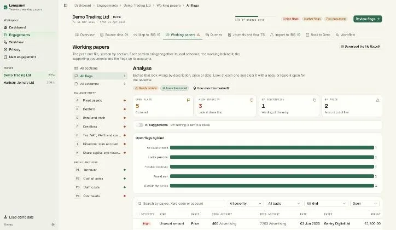Image resolution: width=396 pixels, height=230 pixels.
Task: Click the Back to Xero icon
Action: [x=307, y=35]
